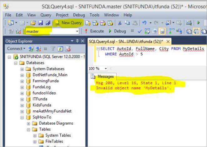The width and height of the screenshot is (207, 147).
Task: Select the KidsFunda database
Action: click(42, 105)
